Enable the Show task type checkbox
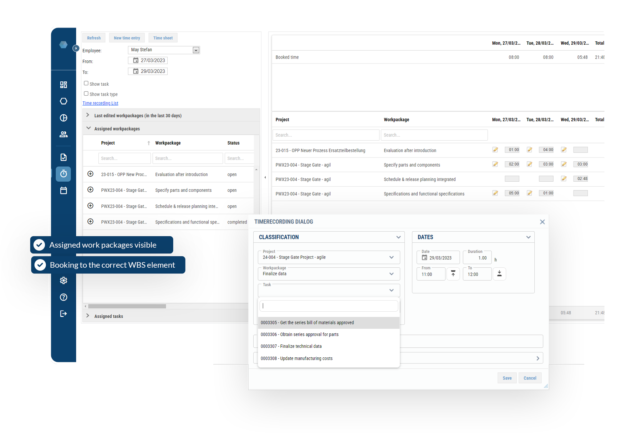The width and height of the screenshot is (642, 448). [x=86, y=93]
